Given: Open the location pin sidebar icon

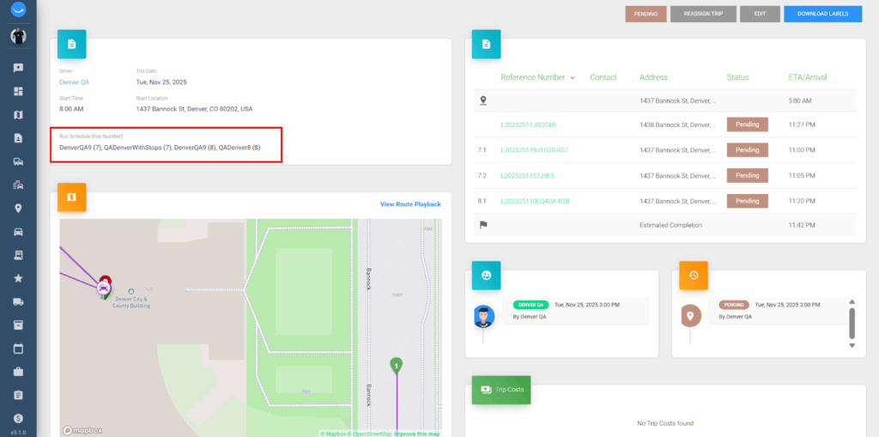Looking at the screenshot, I should click(x=18, y=209).
